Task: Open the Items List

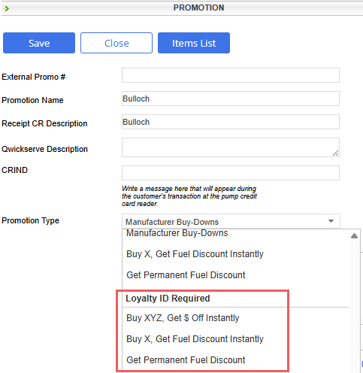Action: click(x=194, y=43)
